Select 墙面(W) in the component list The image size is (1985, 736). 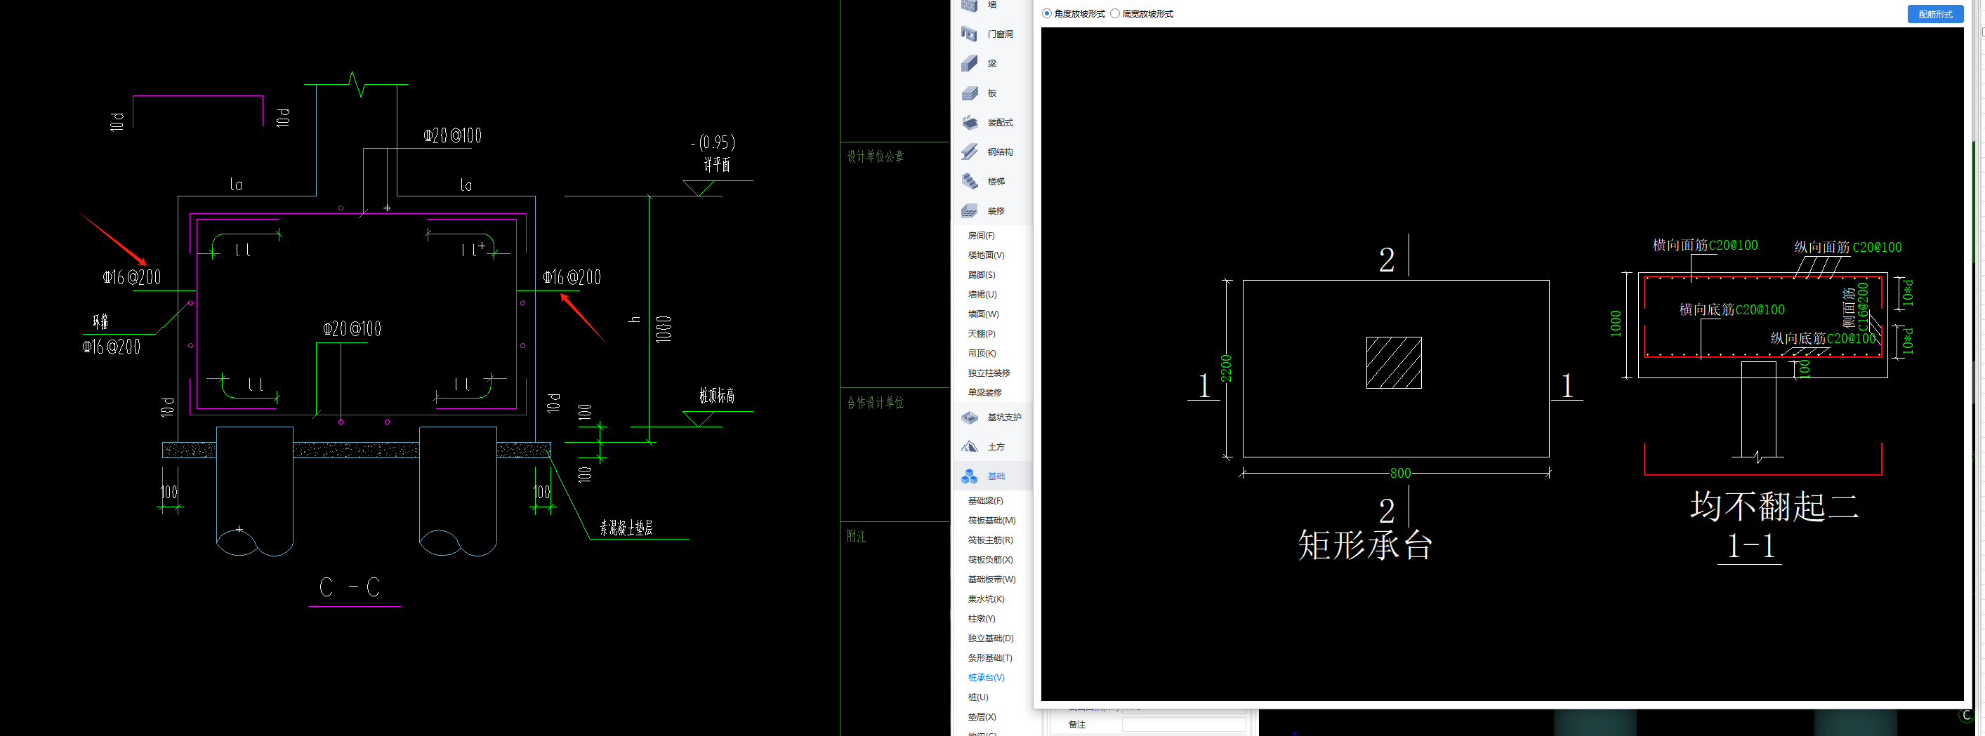[x=982, y=314]
